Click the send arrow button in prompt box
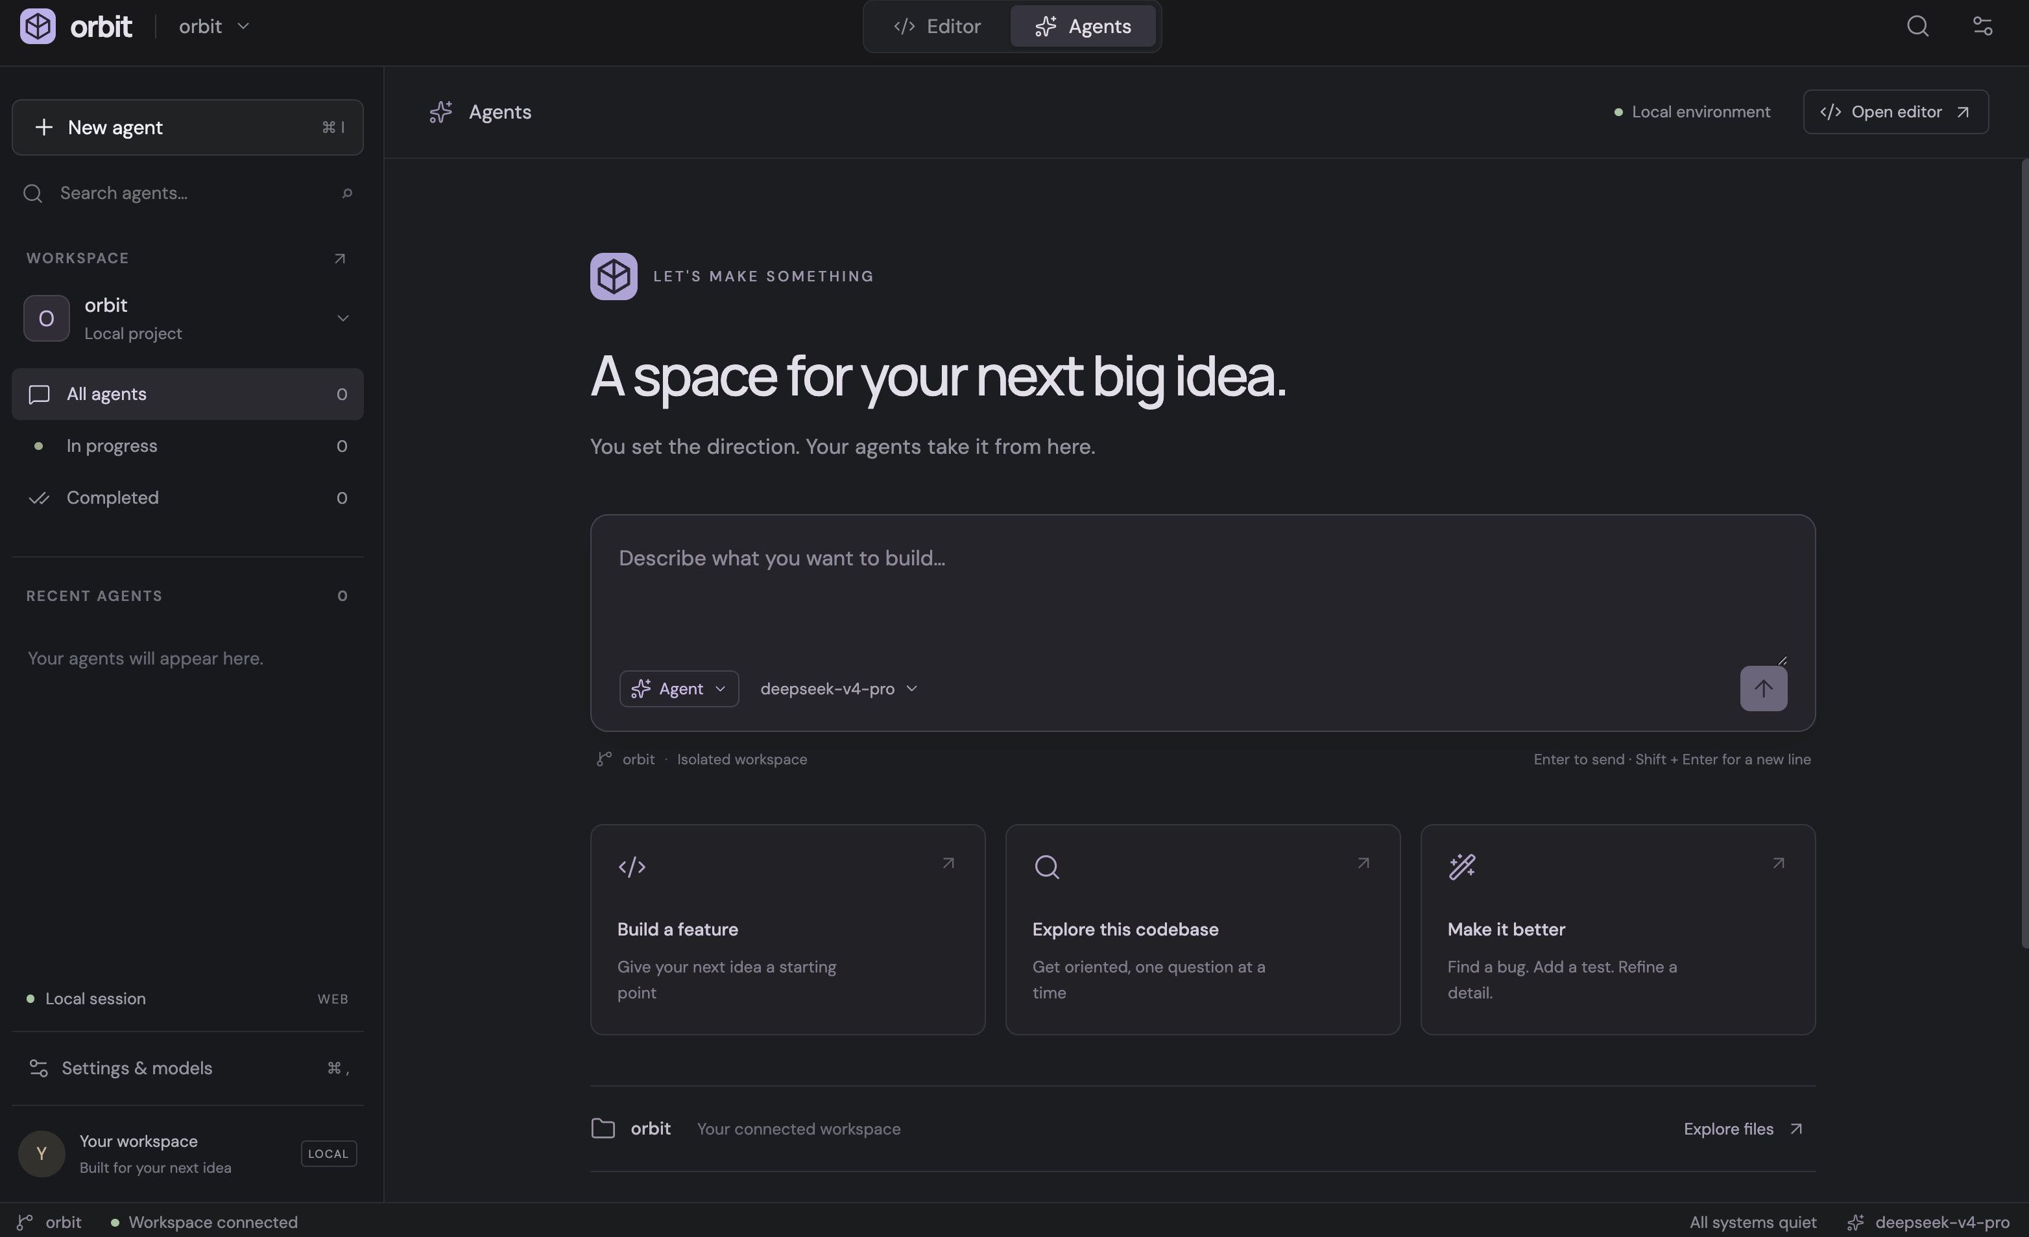This screenshot has height=1237, width=2029. [x=1763, y=689]
